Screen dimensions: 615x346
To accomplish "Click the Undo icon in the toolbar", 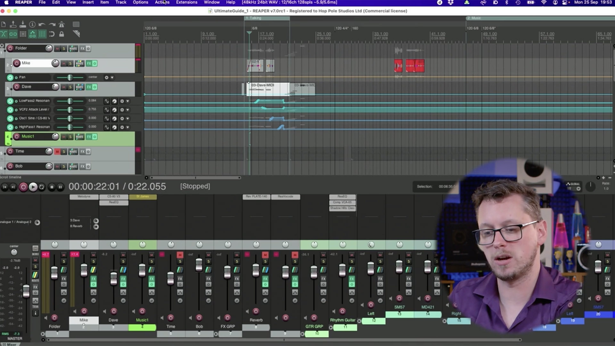I will [41, 24].
